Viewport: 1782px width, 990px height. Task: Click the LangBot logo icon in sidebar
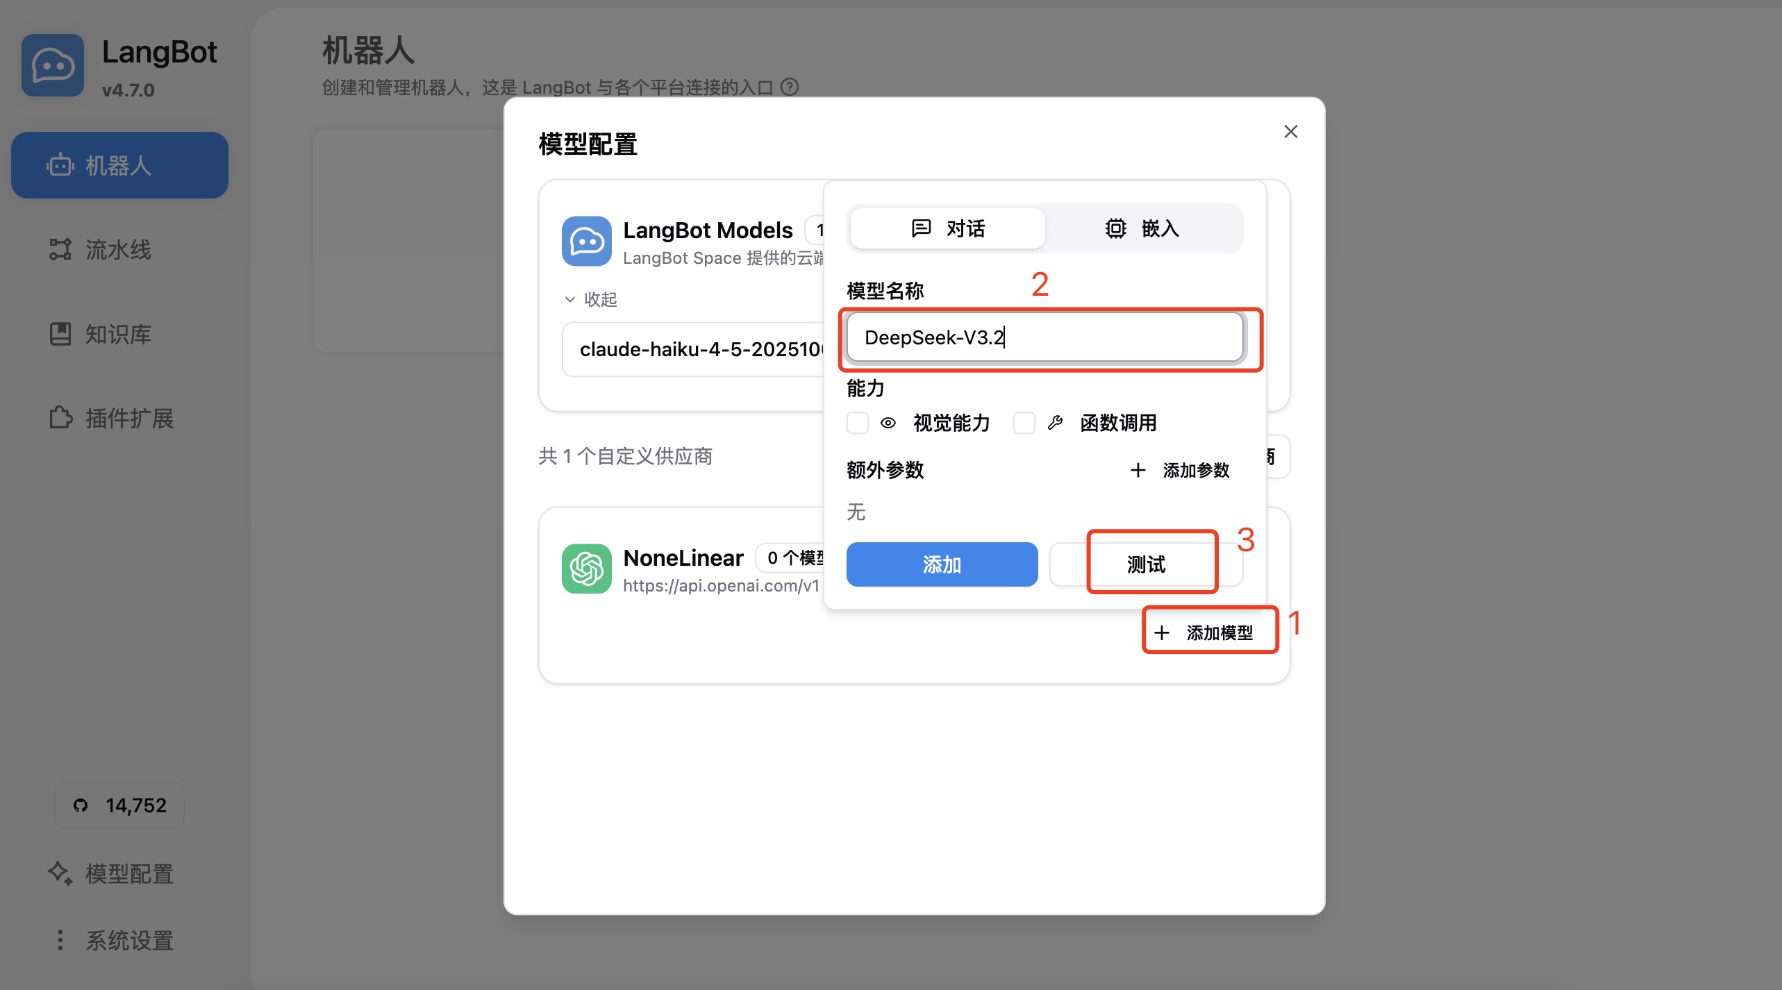coord(53,65)
